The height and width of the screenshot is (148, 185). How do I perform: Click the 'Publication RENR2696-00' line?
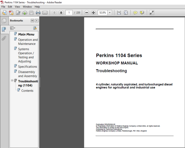(x=105, y=124)
